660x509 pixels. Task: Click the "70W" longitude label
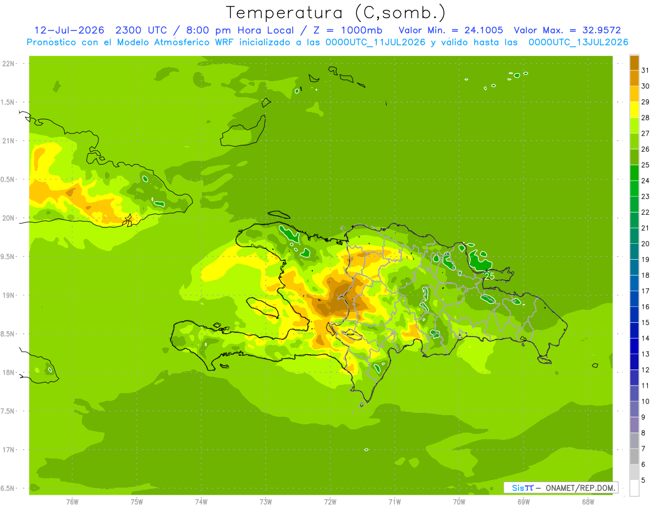click(x=459, y=501)
